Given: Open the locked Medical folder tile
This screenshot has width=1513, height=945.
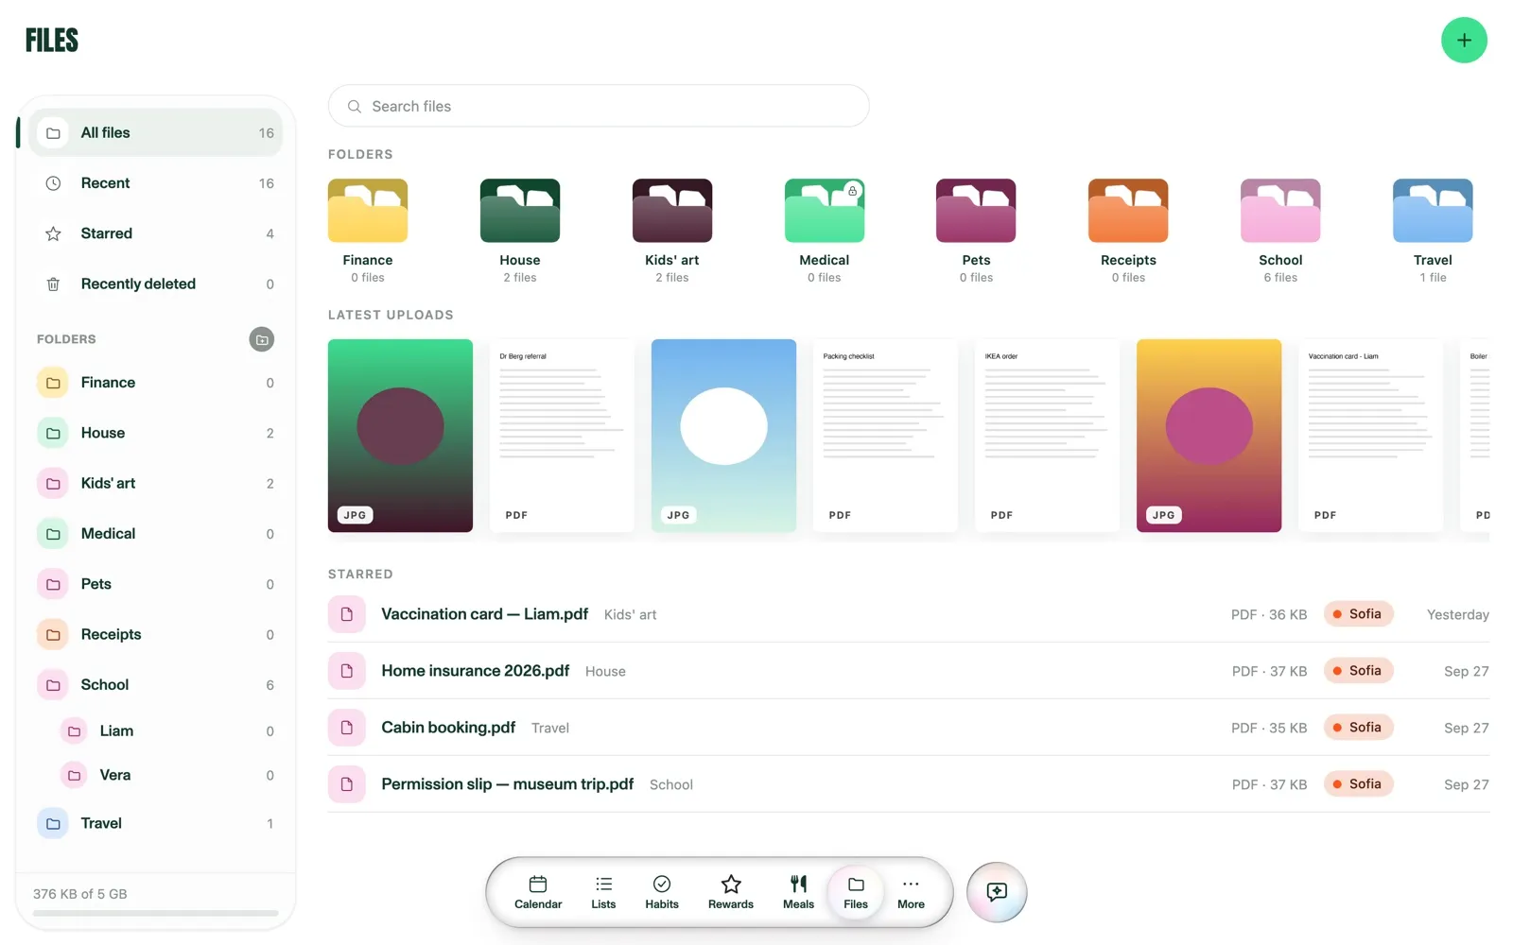Looking at the screenshot, I should [x=825, y=232].
